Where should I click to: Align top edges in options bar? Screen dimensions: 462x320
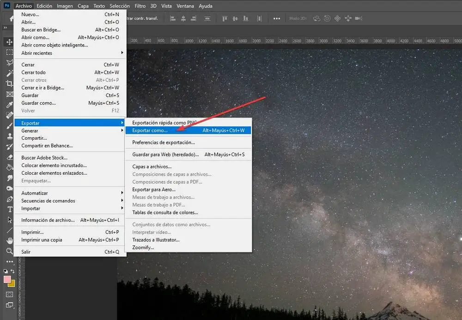[225, 18]
